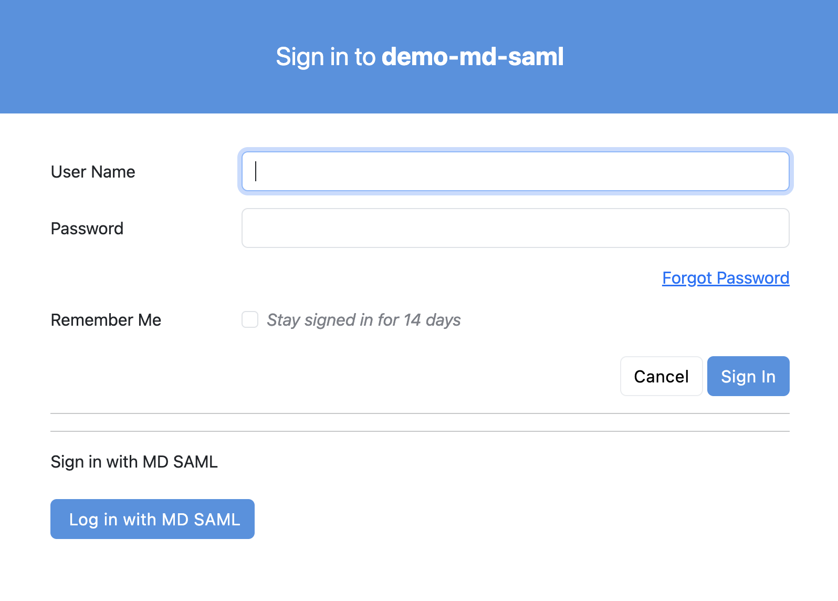This screenshot has width=838, height=601.
Task: Click the word SAML on the login button
Action: coord(217,520)
